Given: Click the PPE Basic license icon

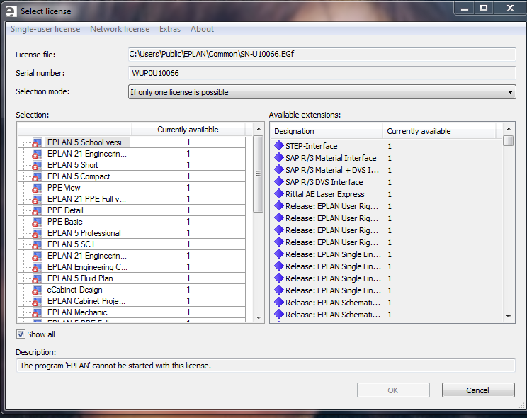Looking at the screenshot, I should point(37,222).
